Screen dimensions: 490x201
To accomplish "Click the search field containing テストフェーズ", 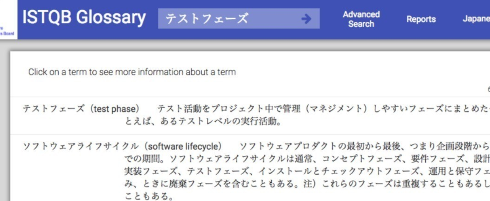I will tap(238, 19).
